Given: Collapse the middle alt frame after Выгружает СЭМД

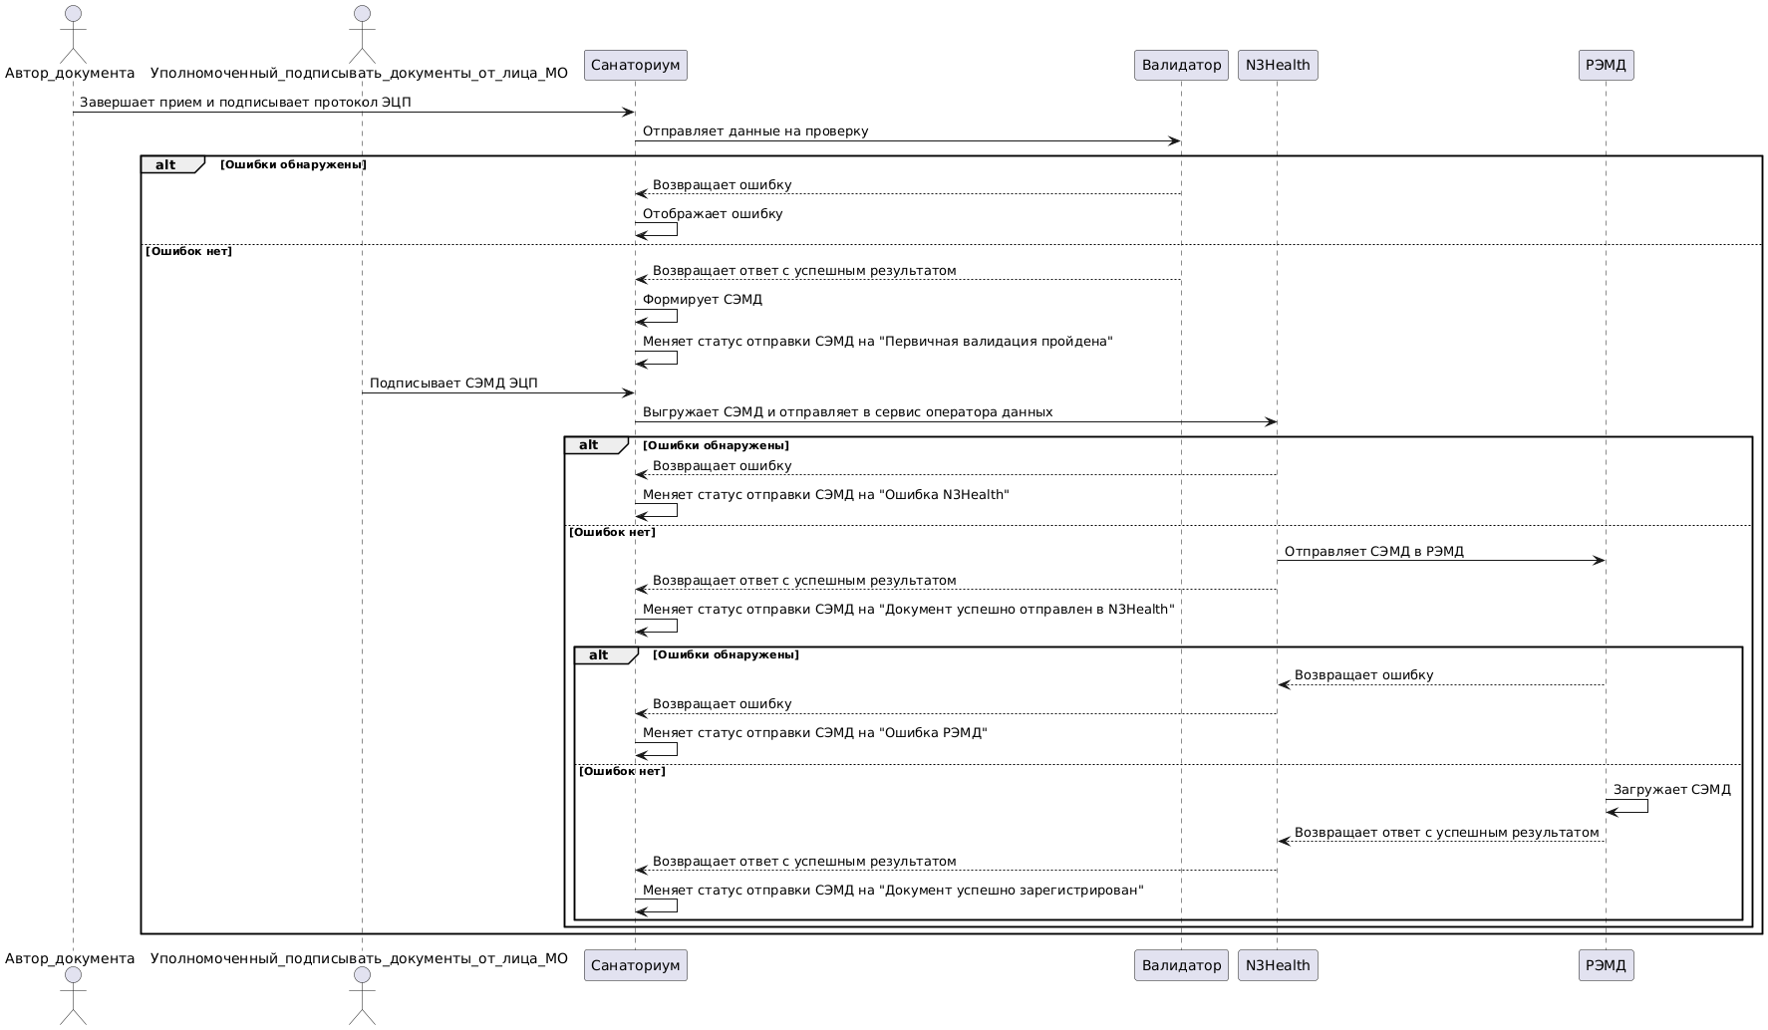Looking at the screenshot, I should [x=589, y=445].
